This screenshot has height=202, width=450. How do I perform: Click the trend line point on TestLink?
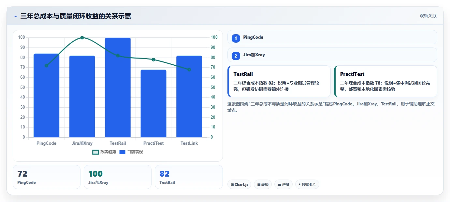coord(189,69)
